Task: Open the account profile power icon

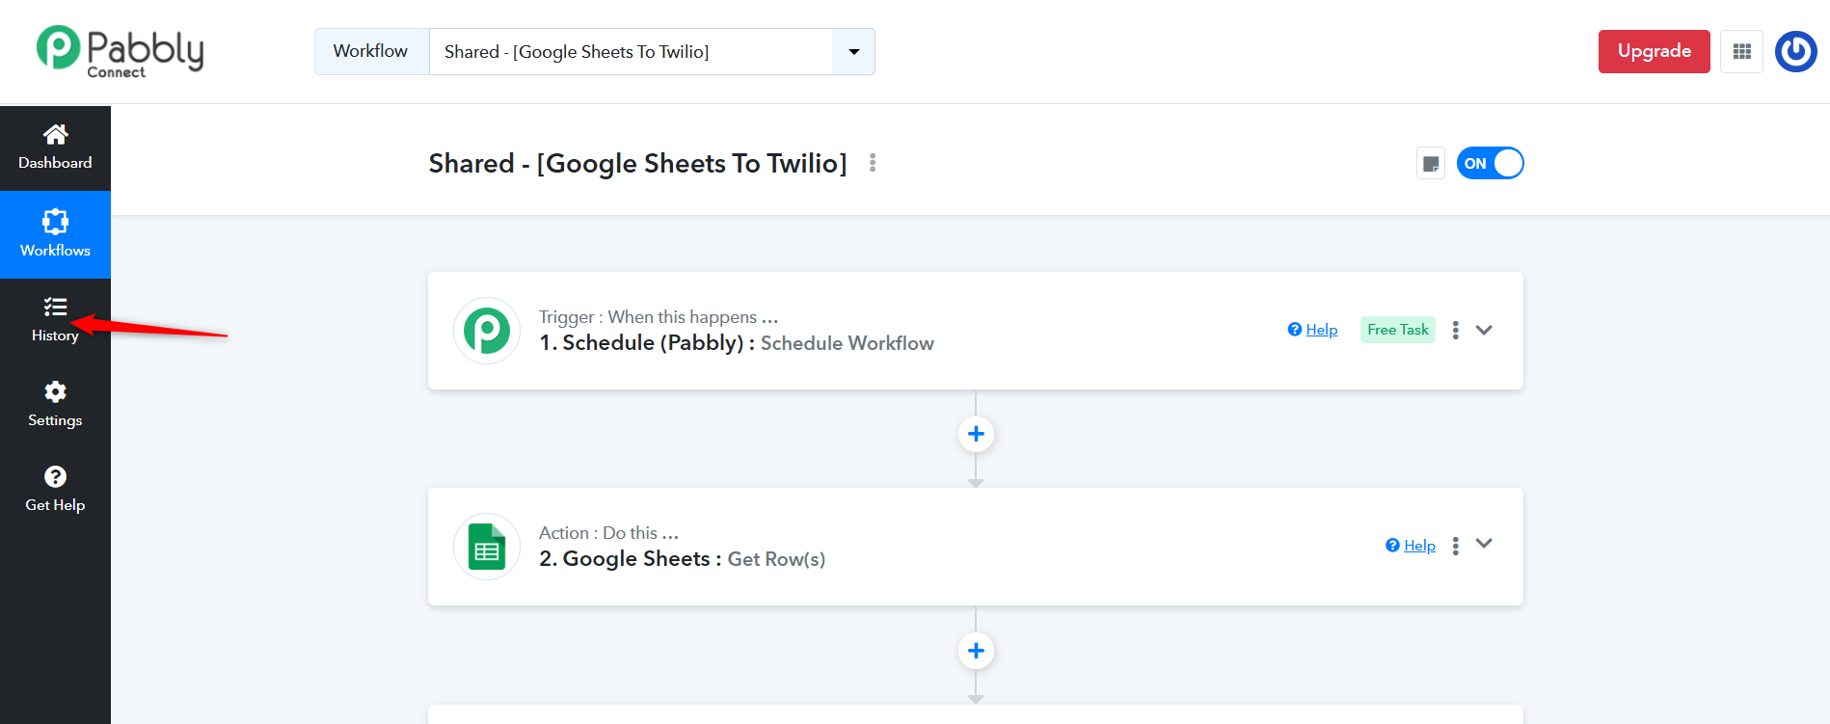Action: tap(1795, 51)
